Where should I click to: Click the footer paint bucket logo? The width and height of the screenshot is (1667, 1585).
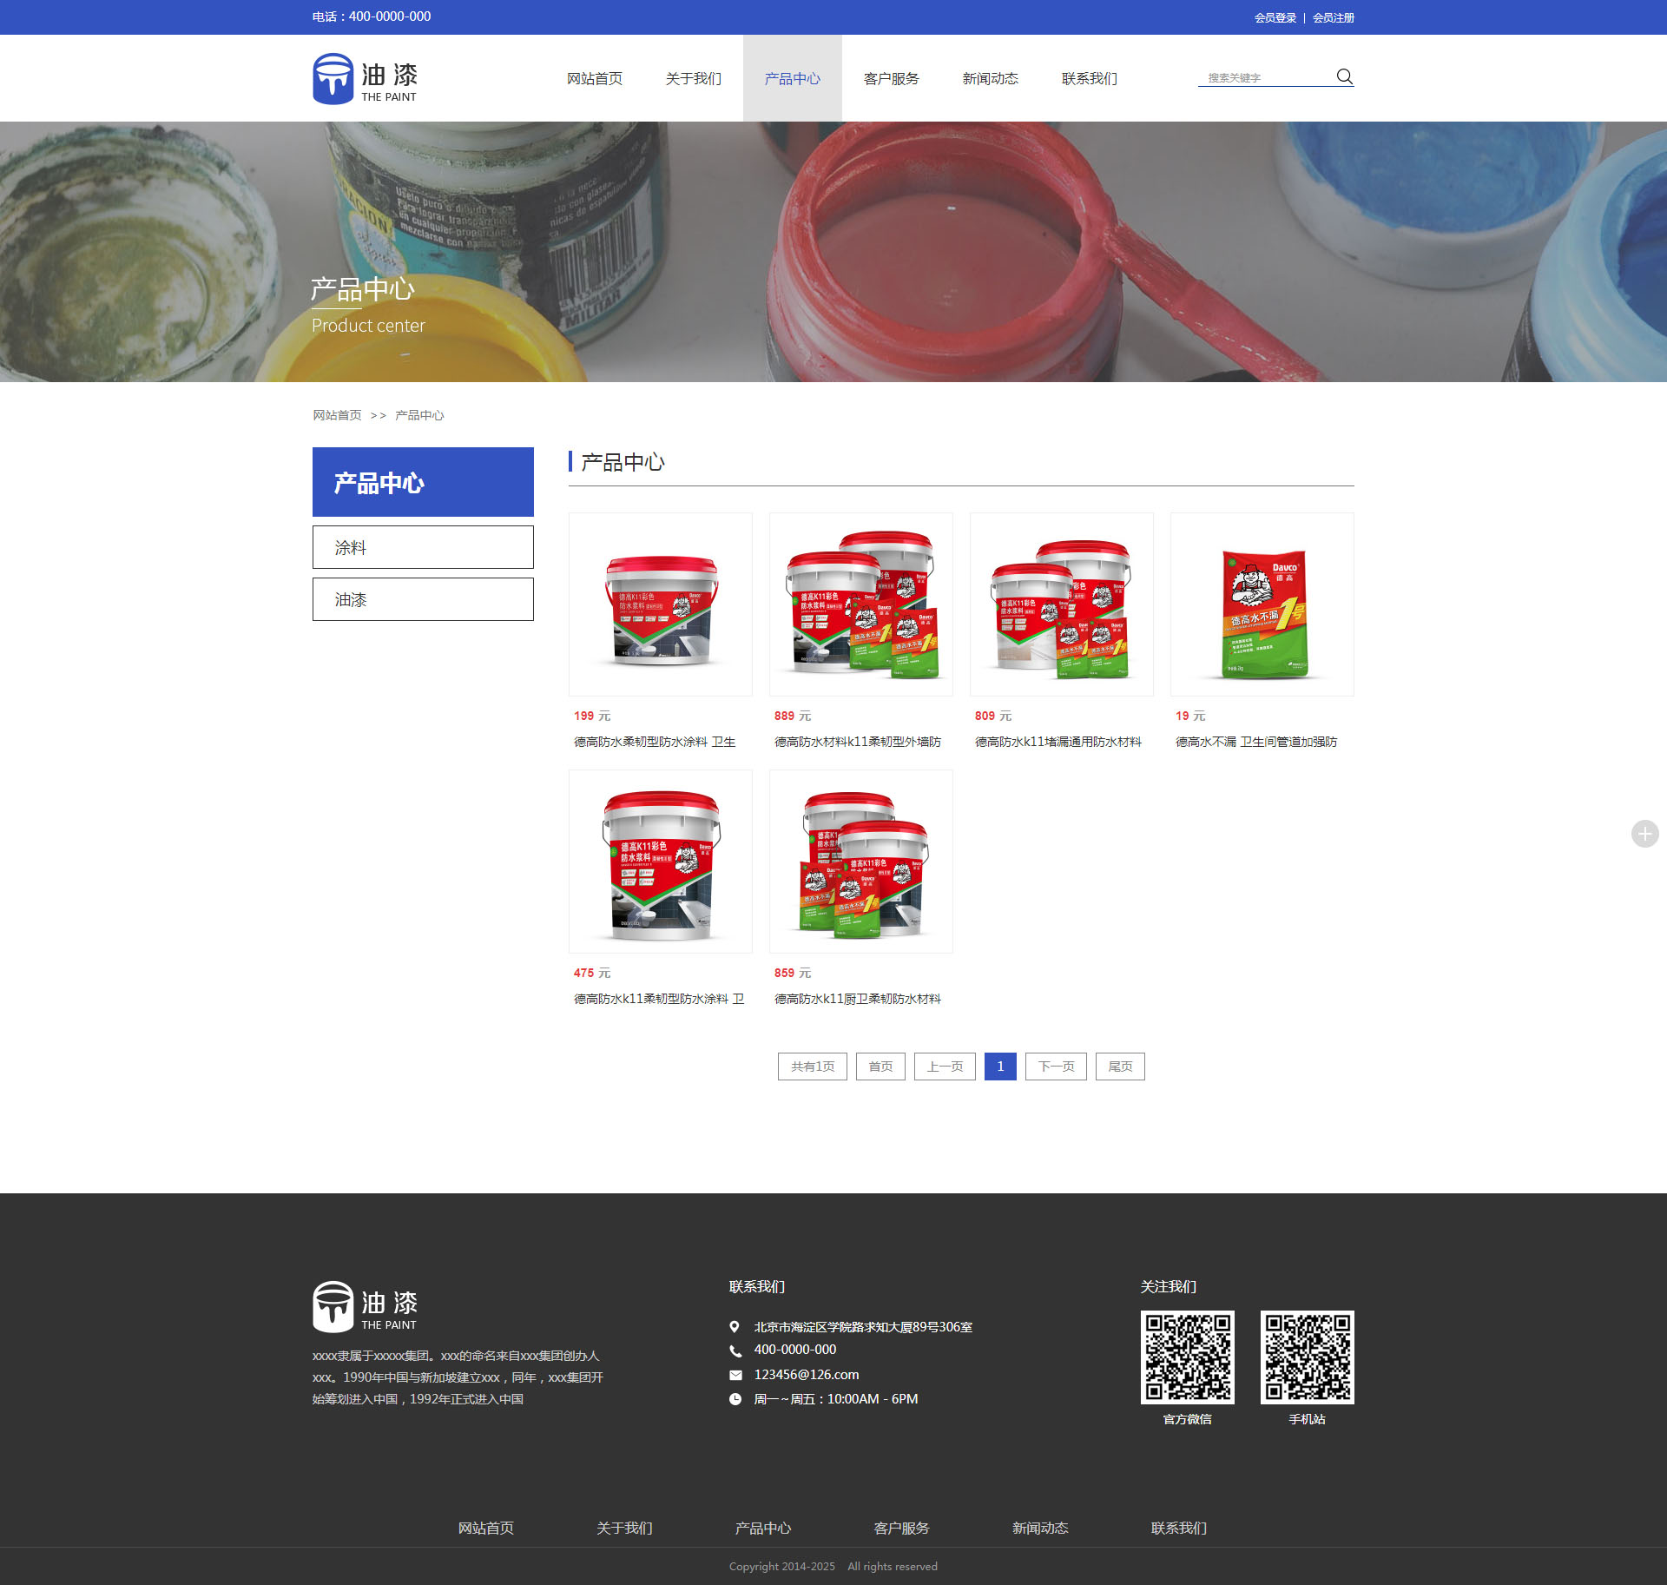coord(365,1307)
